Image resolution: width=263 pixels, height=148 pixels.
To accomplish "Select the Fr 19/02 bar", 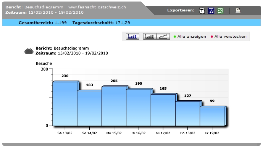I will click(212, 116).
